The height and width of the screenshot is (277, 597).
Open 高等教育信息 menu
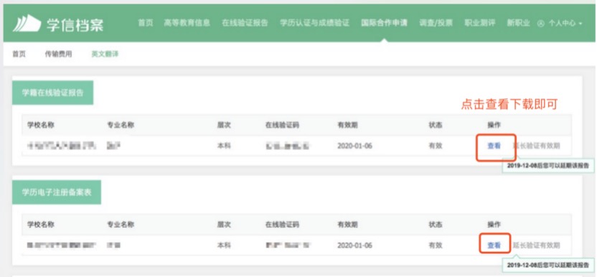click(x=187, y=23)
